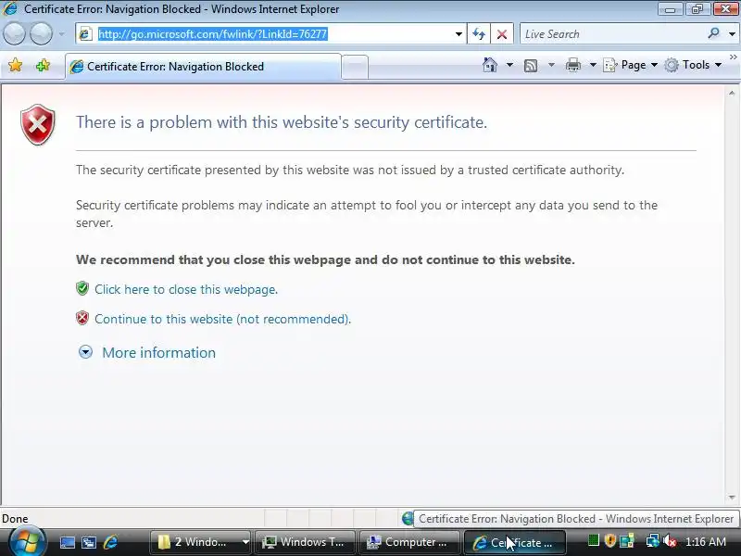Click the muted volume tray icon
Screen dimensions: 741x556
(670, 541)
